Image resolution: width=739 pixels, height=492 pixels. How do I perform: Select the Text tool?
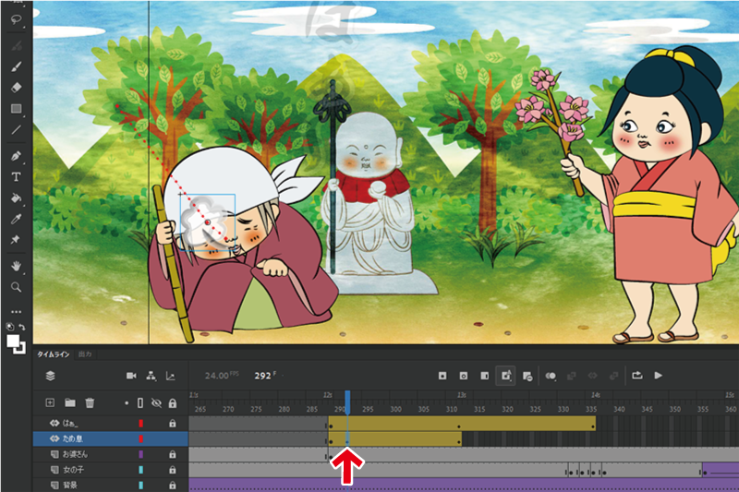(x=16, y=176)
